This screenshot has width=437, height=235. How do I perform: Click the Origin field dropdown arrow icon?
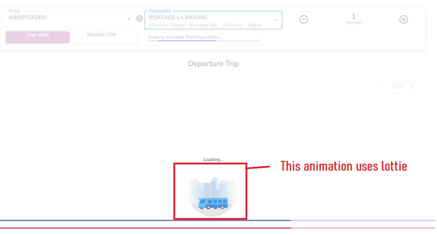click(128, 19)
